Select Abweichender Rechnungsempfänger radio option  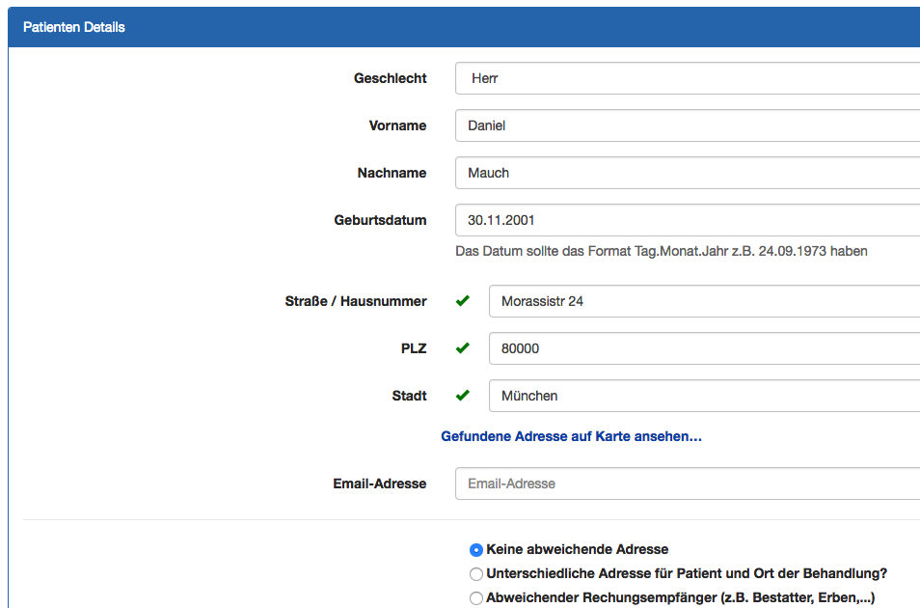point(475,598)
